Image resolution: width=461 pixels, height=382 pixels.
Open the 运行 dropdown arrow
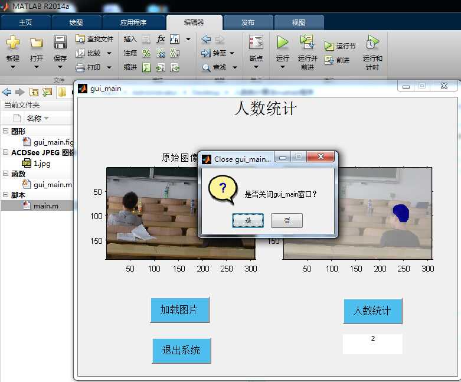[x=283, y=67]
